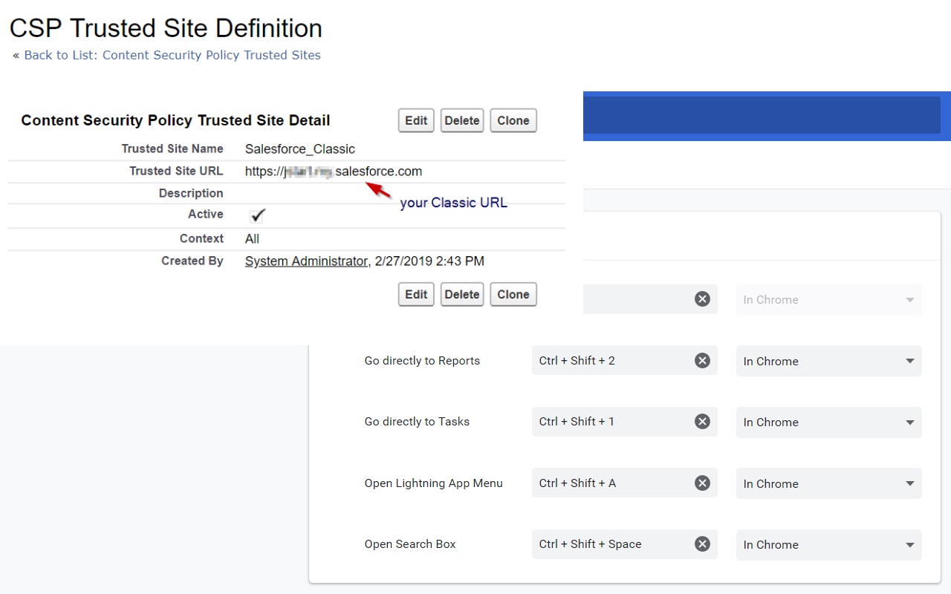Click the top Edit button
Screen dimensions: 951x594
(415, 120)
